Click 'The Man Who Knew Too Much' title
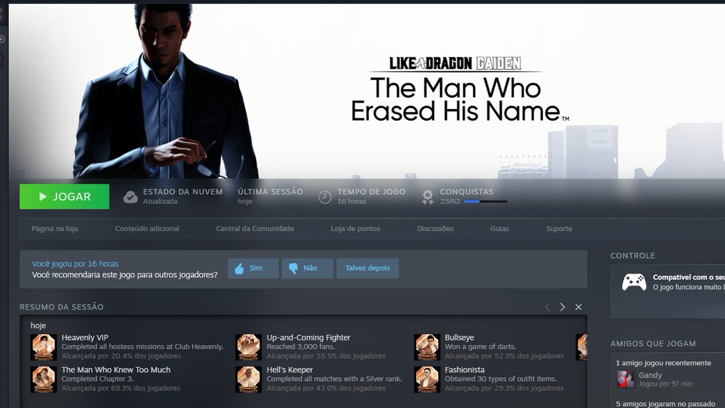The width and height of the screenshot is (725, 408). pyautogui.click(x=116, y=369)
